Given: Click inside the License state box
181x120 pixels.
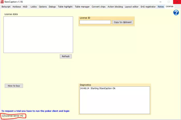Looking at the screenshot, I should coord(38,35).
